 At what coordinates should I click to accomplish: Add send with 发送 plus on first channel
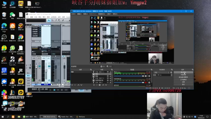click(x=39, y=41)
